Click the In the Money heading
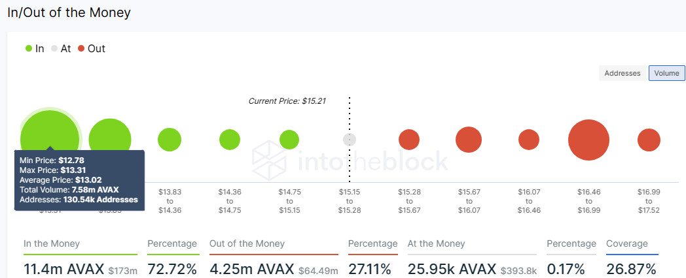The width and height of the screenshot is (686, 278). [x=52, y=244]
